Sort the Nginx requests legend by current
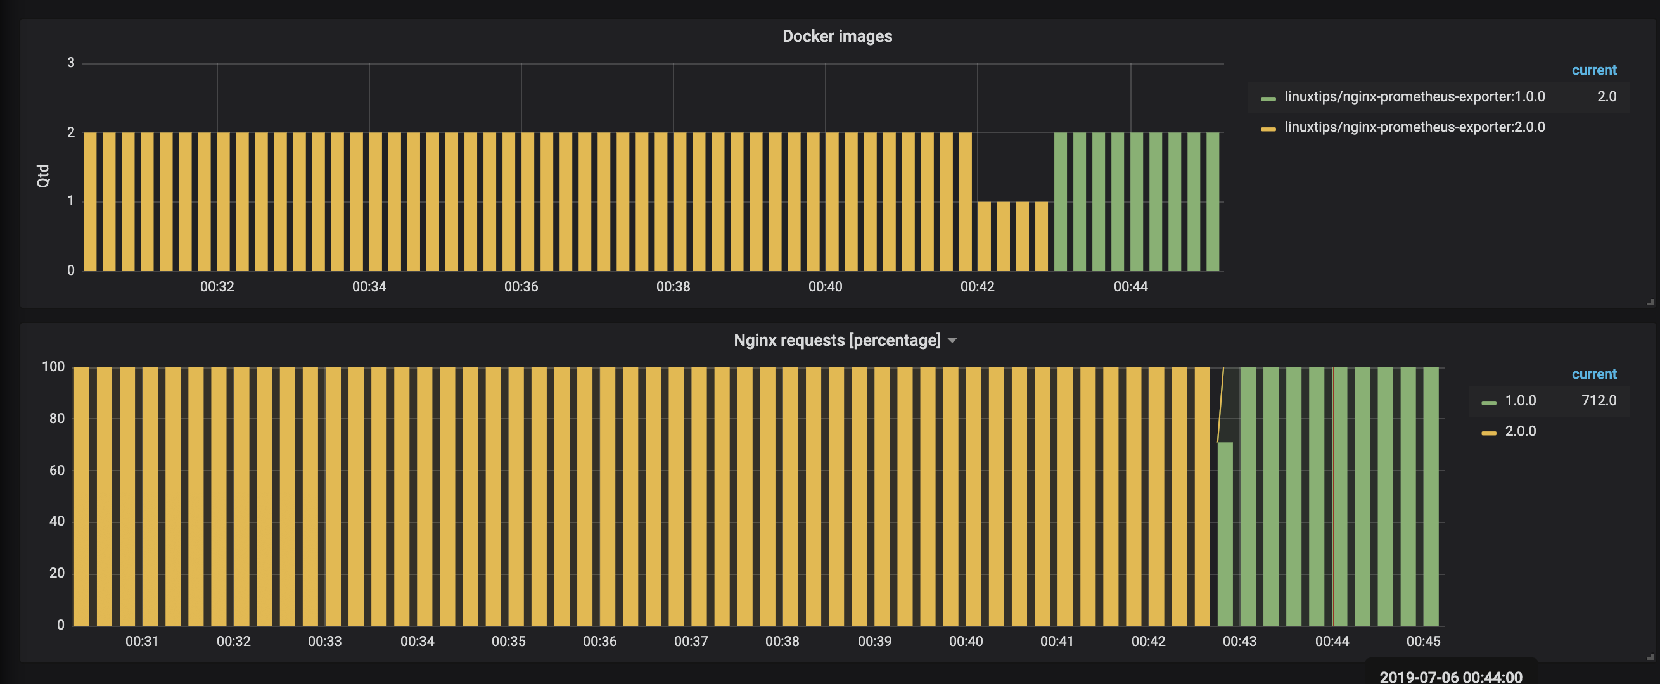This screenshot has height=684, width=1660. [1593, 374]
